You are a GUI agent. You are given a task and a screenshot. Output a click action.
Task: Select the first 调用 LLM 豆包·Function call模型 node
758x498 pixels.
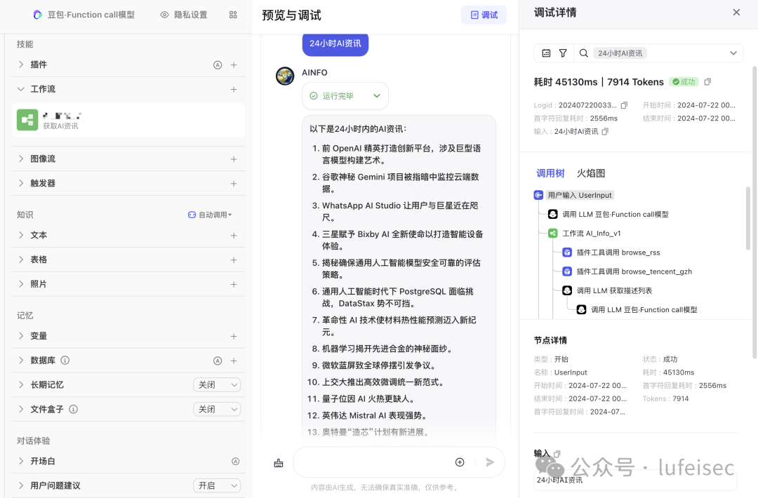609,214
